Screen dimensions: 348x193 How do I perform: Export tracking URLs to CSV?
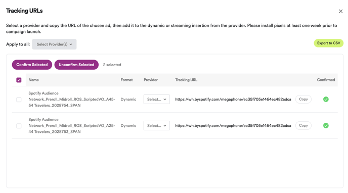pos(328,43)
